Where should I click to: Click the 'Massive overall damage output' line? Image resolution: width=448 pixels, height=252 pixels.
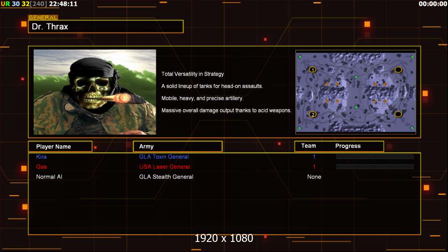click(226, 110)
